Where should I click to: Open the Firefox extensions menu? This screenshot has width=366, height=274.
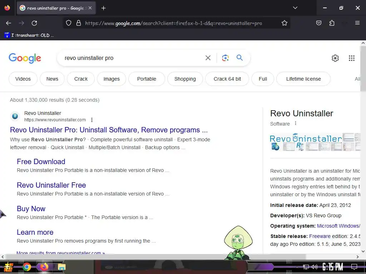pos(332,23)
